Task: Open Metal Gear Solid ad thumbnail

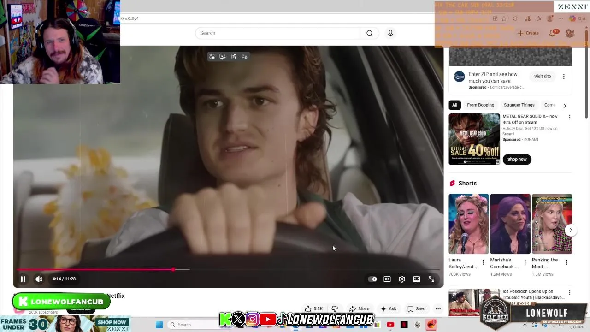Action: click(x=474, y=139)
